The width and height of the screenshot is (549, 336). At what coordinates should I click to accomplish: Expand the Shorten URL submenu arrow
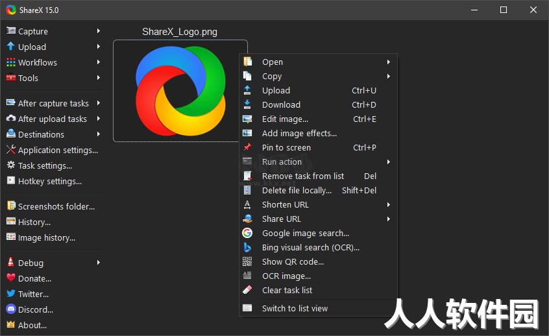[x=388, y=204]
